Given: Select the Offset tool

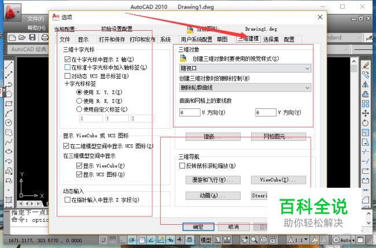Looking at the screenshot, I should coord(366,94).
